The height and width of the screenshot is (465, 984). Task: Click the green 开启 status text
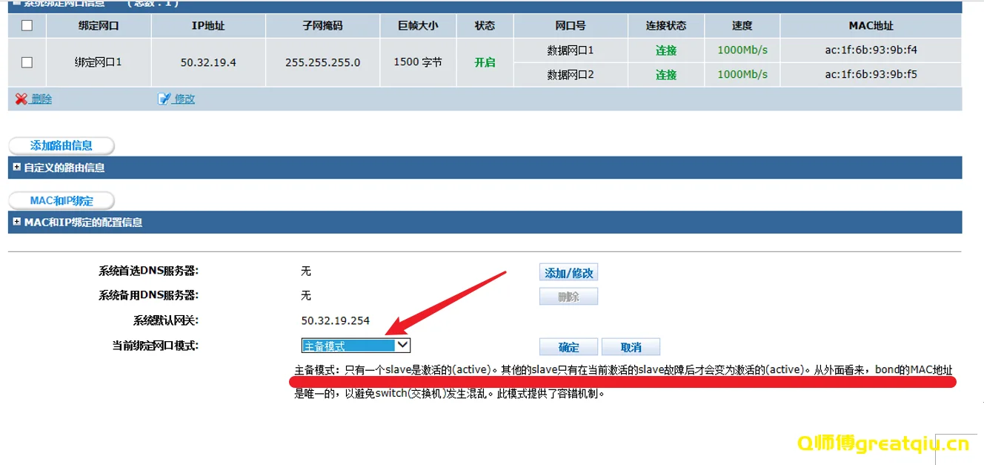click(x=485, y=62)
